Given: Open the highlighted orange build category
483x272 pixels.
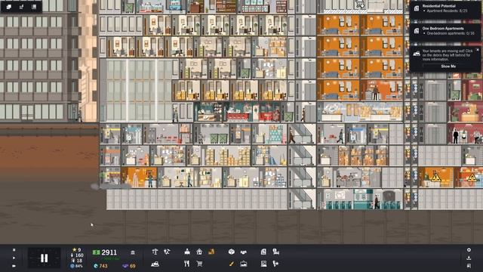Looking at the screenshot, I should [x=211, y=252].
